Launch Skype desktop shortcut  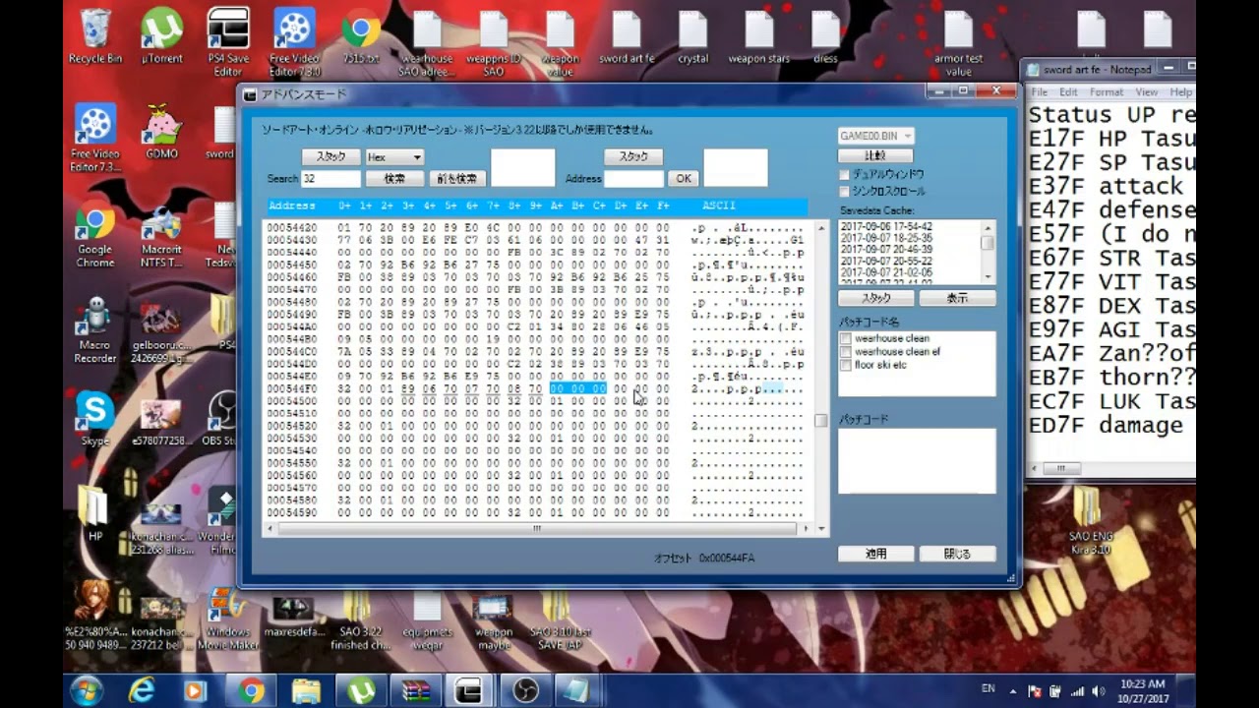[x=95, y=419]
